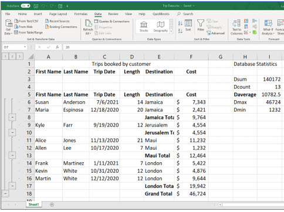Open the What-If Analysis menu

(x=268, y=28)
